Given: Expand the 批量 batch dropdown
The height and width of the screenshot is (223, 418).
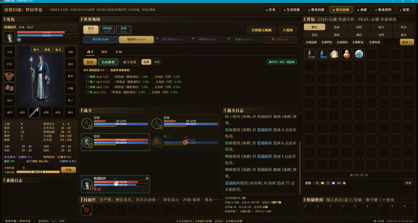Looking at the screenshot, I should pos(407,42).
